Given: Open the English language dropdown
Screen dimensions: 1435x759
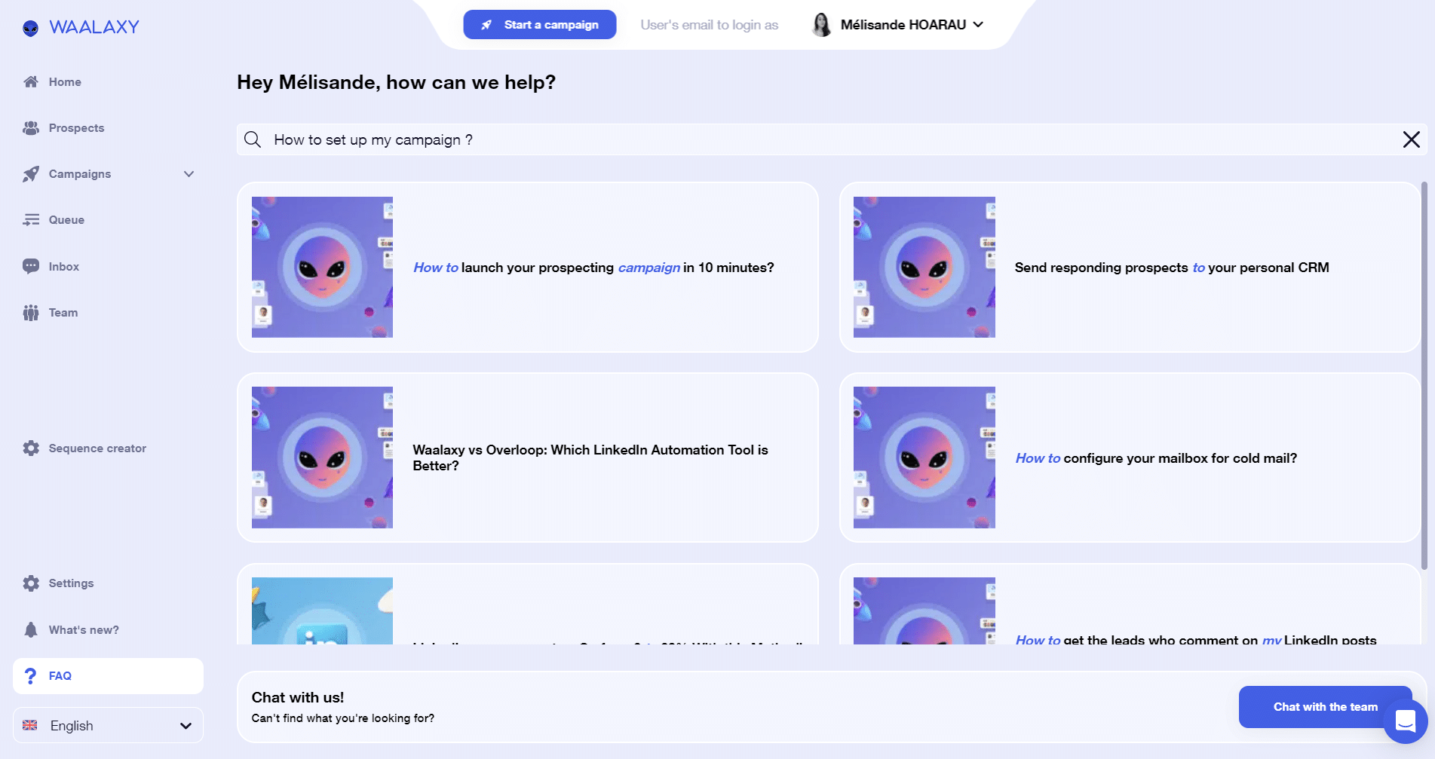Looking at the screenshot, I should (108, 725).
